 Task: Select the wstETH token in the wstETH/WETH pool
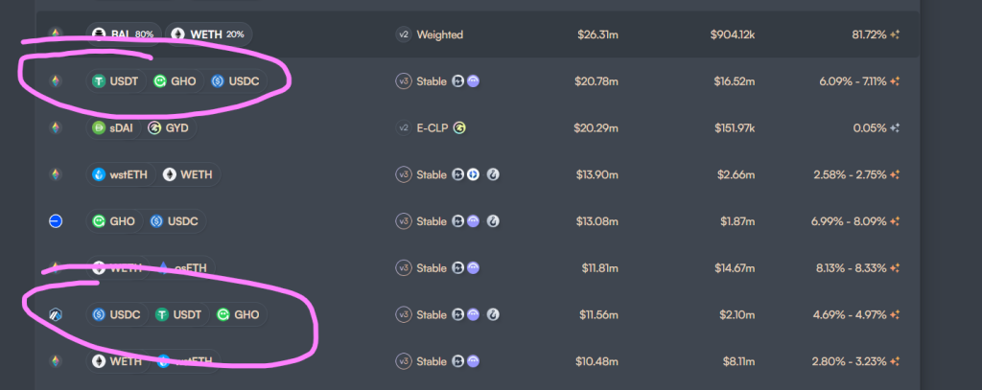pos(120,174)
